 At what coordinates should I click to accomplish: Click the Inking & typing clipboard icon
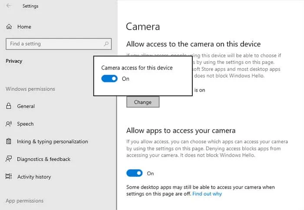(9, 141)
